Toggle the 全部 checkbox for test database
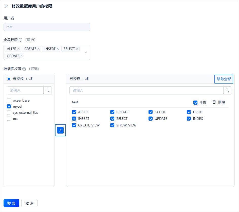This screenshot has width=239, height=212. pyautogui.click(x=196, y=102)
